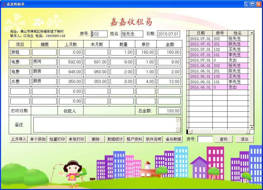The image size is (263, 190).
Task: Close the 嘉嘉收租易 window
Action: click(x=259, y=4)
